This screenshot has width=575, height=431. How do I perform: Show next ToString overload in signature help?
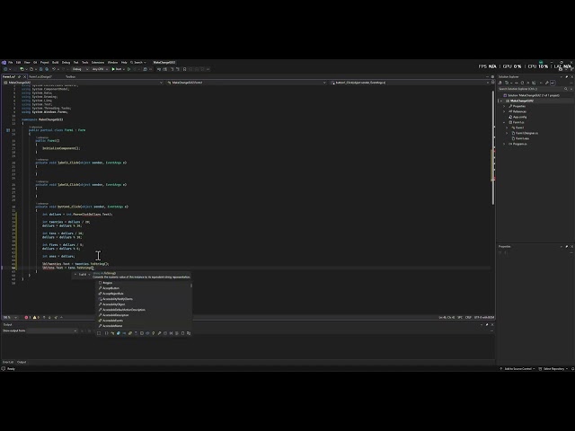[x=89, y=275]
